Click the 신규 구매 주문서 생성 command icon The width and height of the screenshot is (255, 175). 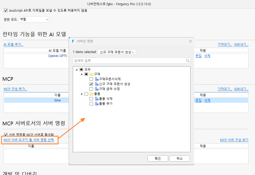(97, 84)
